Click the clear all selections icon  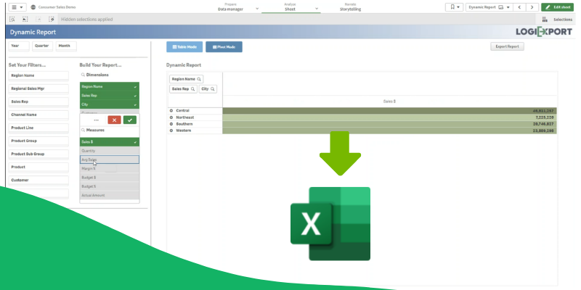pos(51,19)
